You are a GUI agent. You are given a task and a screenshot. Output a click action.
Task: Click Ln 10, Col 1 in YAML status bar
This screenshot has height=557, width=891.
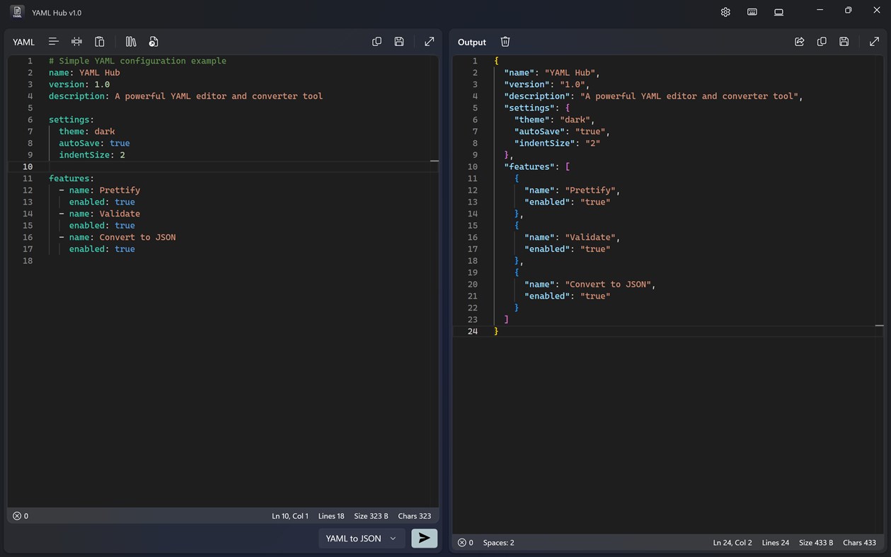click(290, 516)
